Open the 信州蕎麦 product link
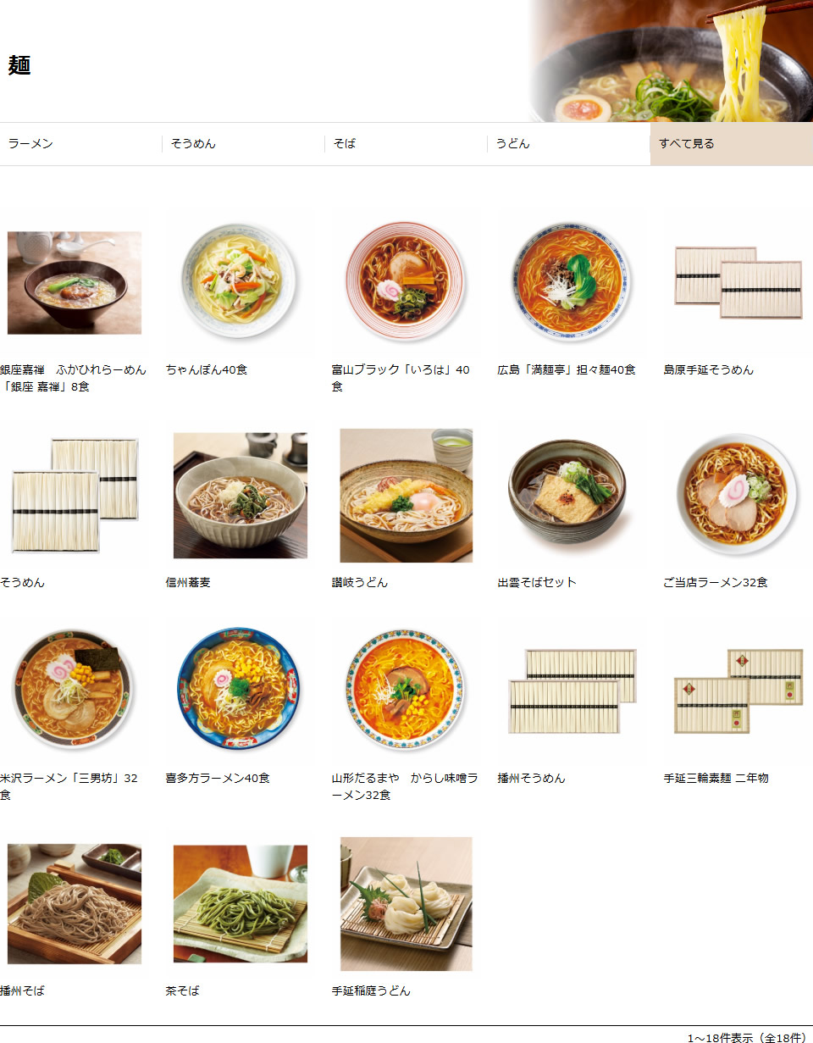813x1043 pixels. click(188, 583)
